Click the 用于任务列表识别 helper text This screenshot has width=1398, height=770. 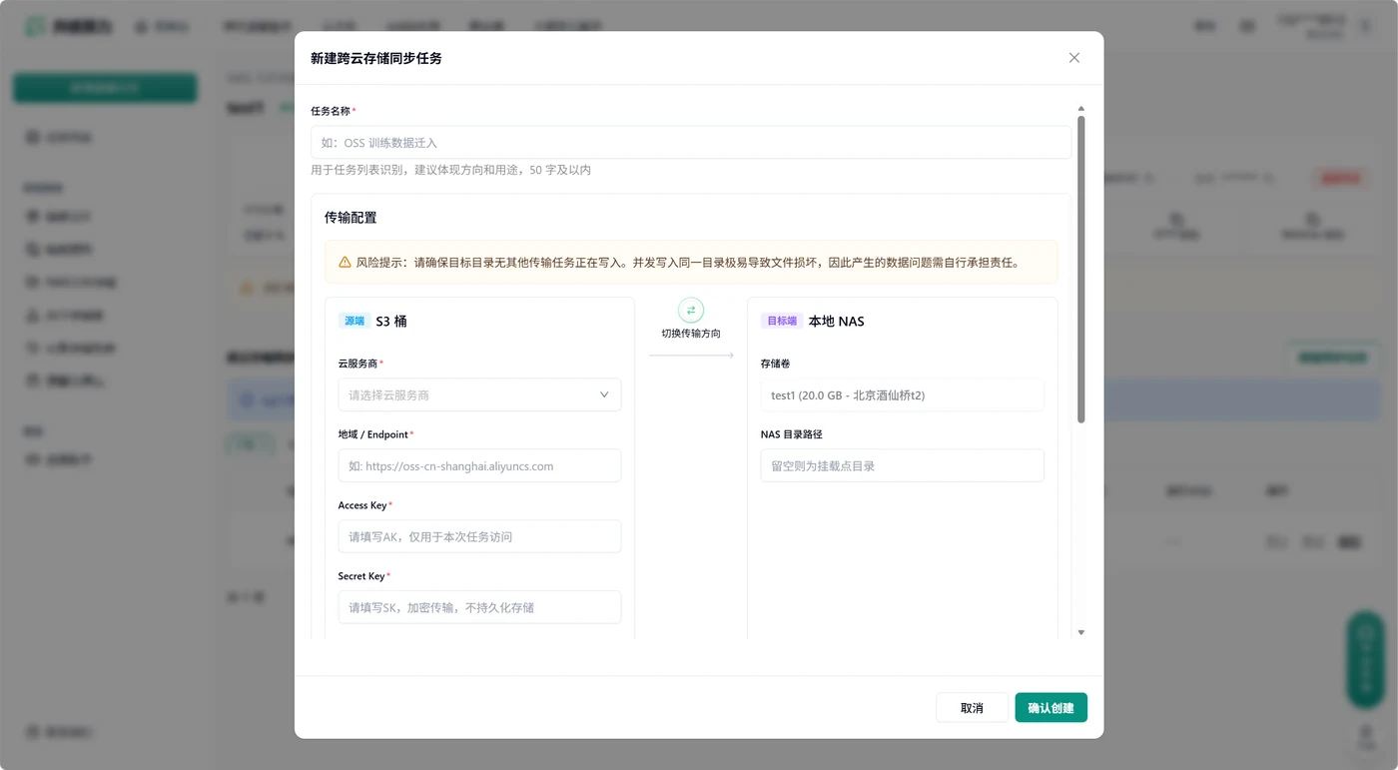[x=450, y=170]
